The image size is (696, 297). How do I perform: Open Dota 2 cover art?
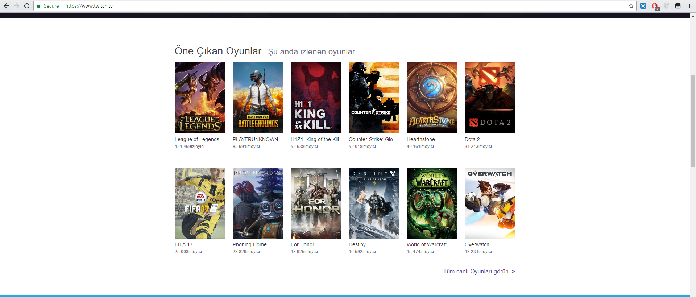pos(490,98)
